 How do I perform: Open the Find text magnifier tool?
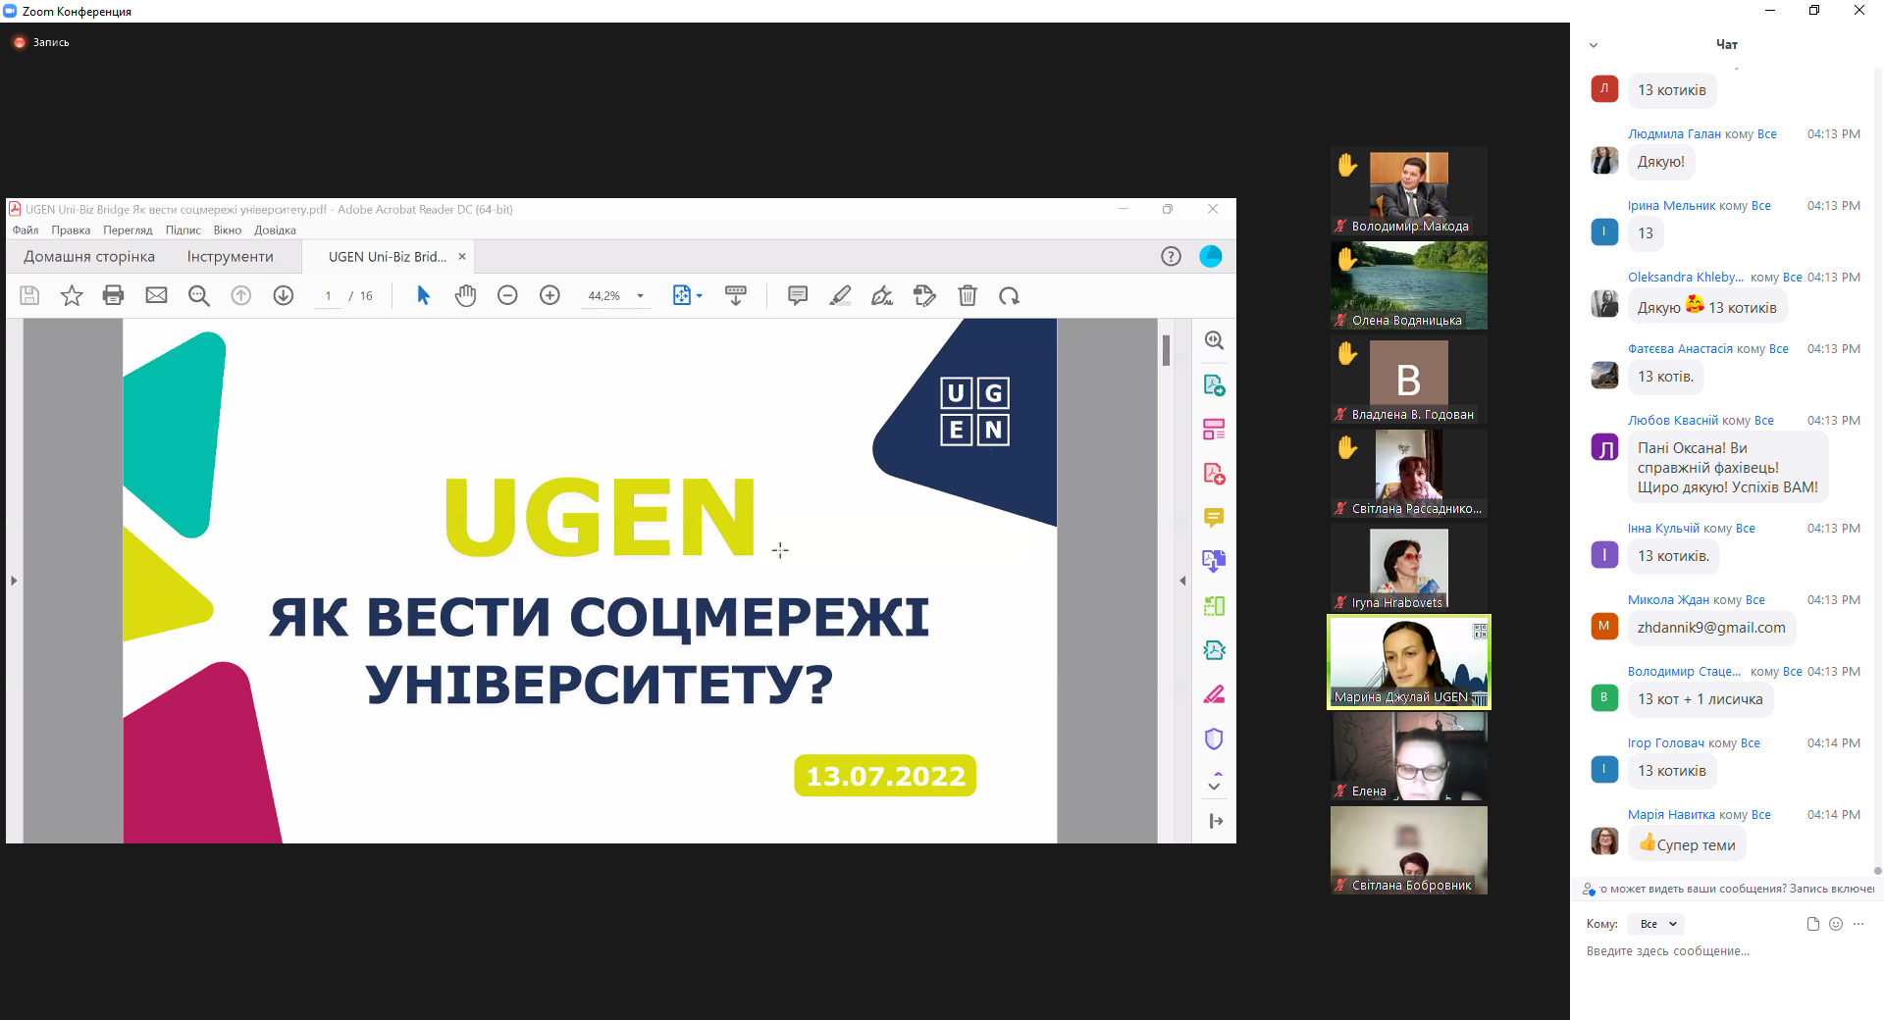point(199,295)
